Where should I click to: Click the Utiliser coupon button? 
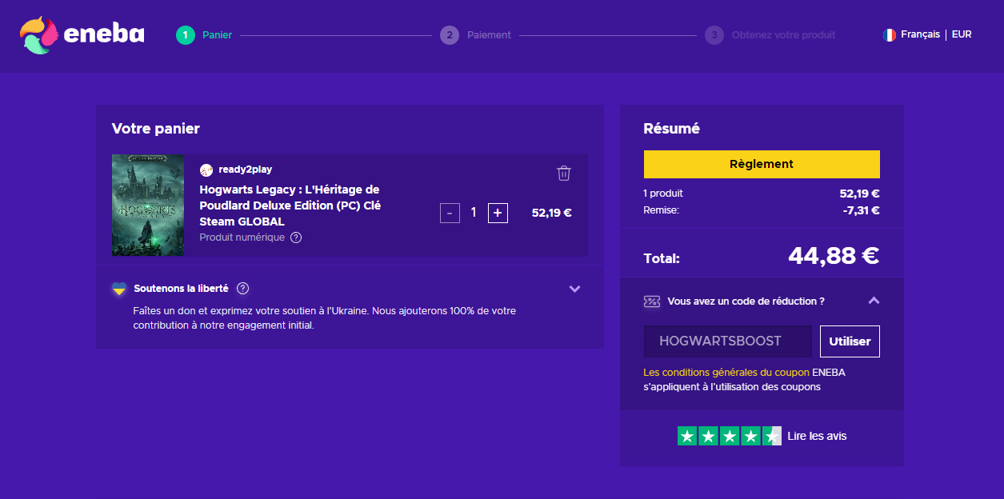(x=850, y=341)
